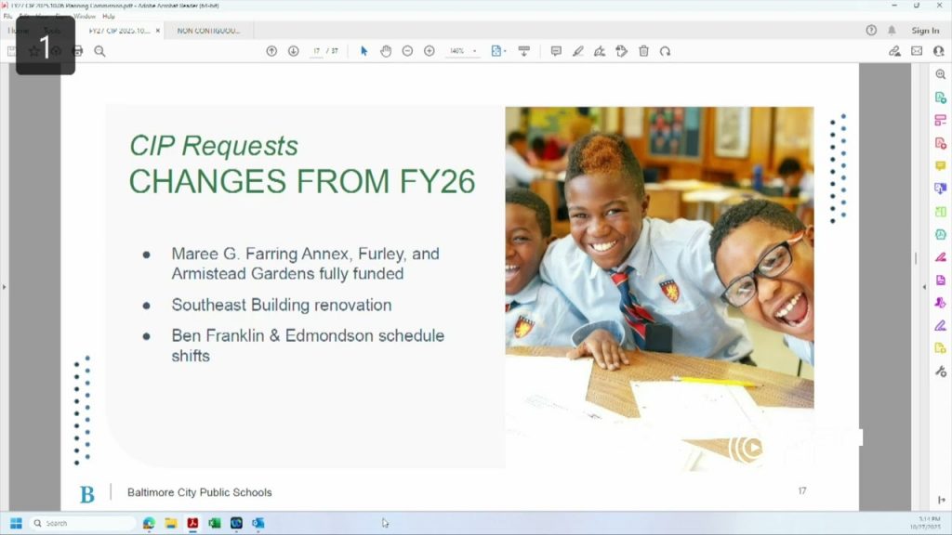Open purple stamp tool in right pane

coord(941,303)
